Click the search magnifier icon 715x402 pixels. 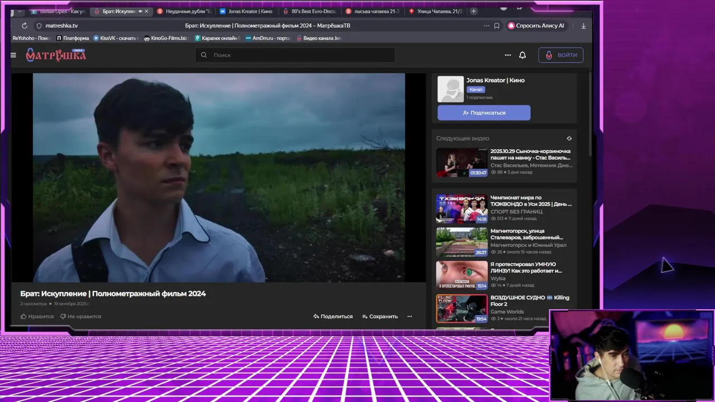[204, 55]
